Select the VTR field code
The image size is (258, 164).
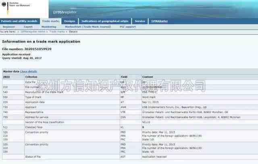click(x=123, y=112)
